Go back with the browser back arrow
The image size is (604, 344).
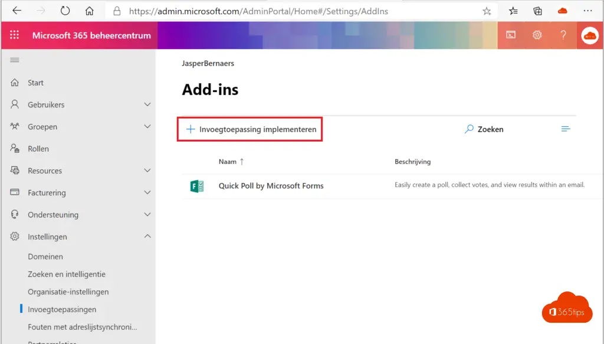pos(17,11)
